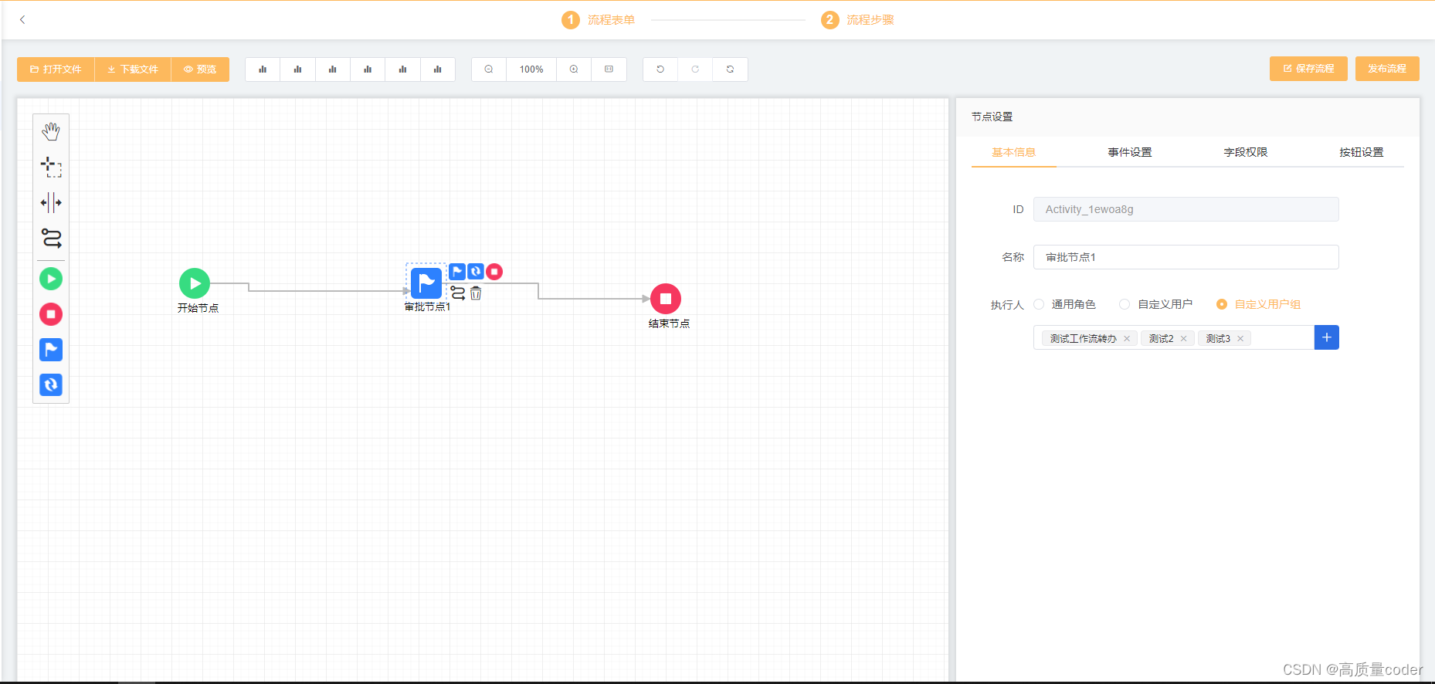Remove the 测试2 tag
This screenshot has width=1435, height=684.
pos(1183,339)
